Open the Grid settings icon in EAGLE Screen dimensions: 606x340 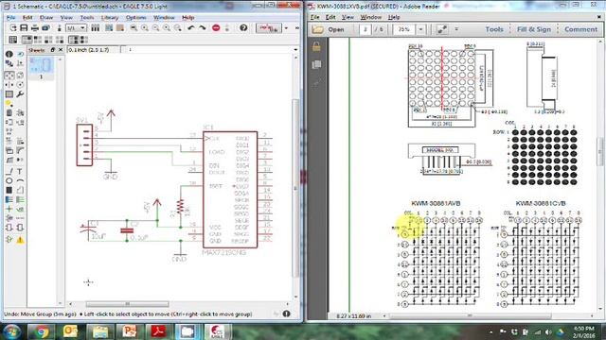(12, 40)
